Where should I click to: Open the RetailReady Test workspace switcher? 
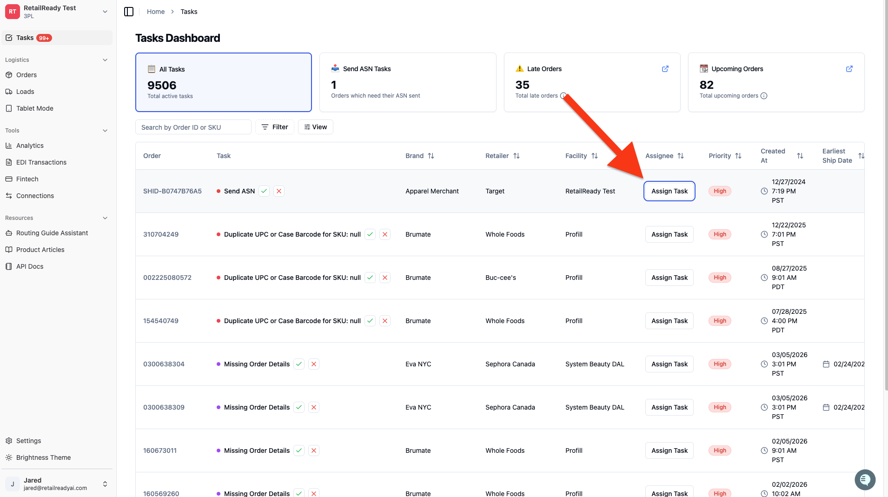[x=57, y=12]
